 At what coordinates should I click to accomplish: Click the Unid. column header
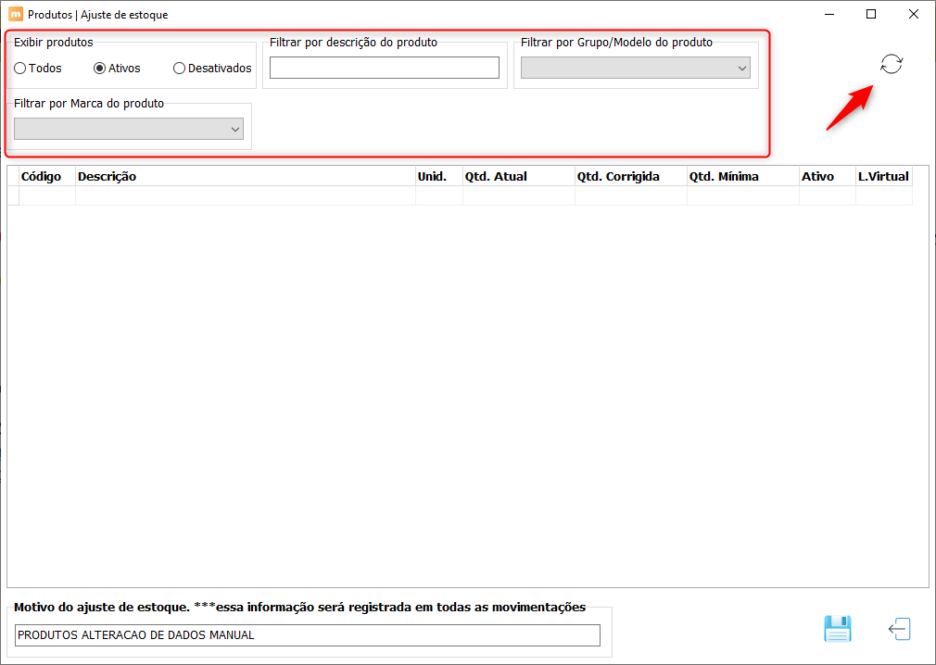438,177
